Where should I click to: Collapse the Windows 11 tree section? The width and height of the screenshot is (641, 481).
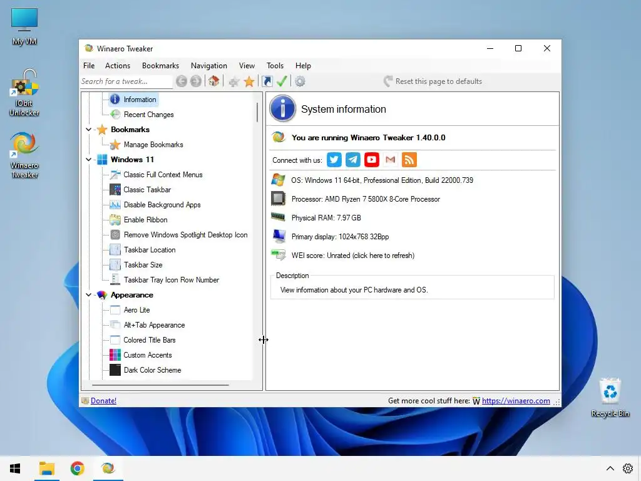88,160
